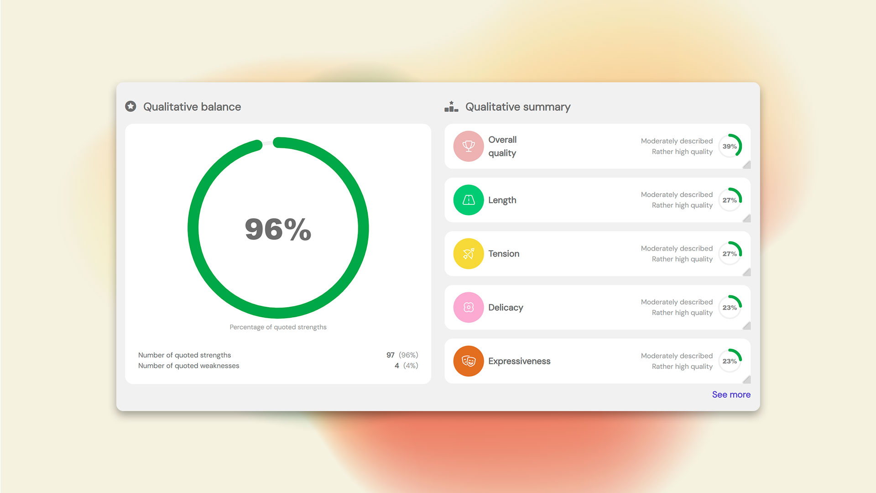
Task: Expand the Length card corner
Action: coord(747,219)
